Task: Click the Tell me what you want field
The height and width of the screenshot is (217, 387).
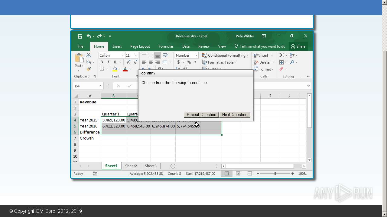Action: pos(260,46)
